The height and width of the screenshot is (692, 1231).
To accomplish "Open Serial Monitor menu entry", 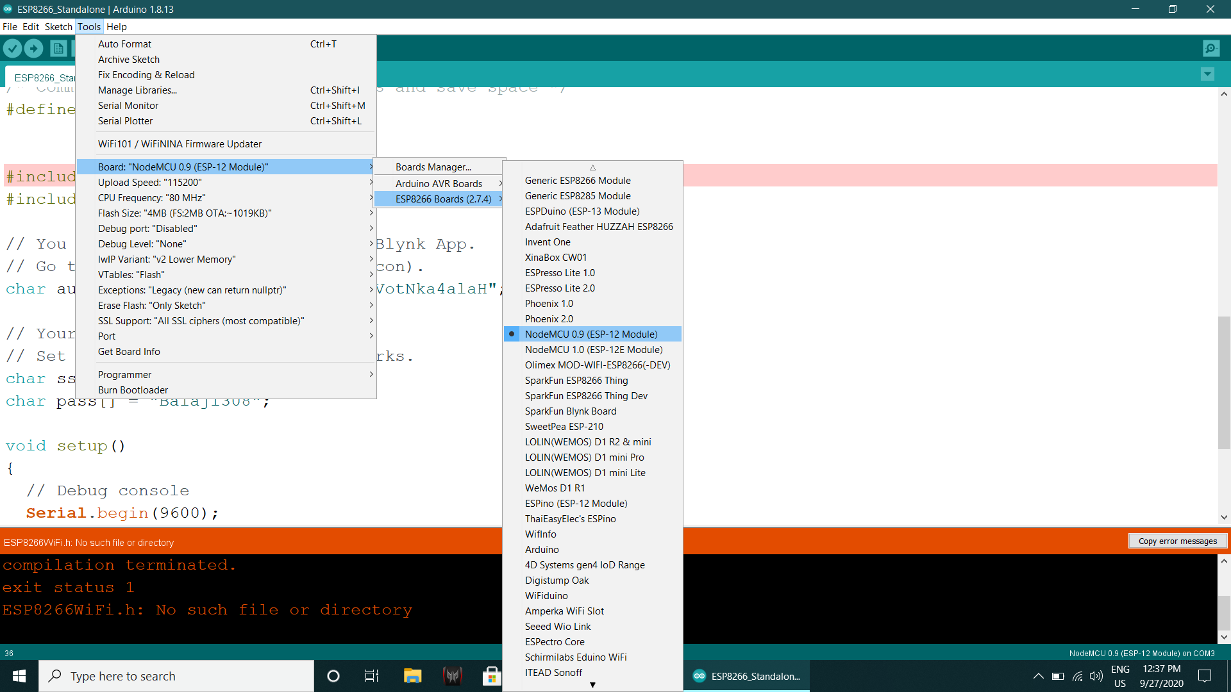I will [226, 106].
